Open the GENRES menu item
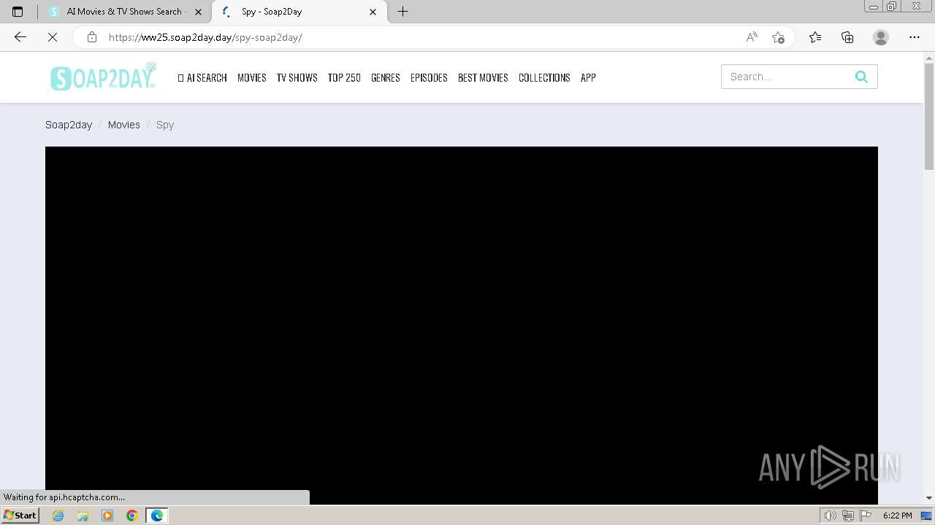Viewport: 935px width, 525px height. tap(385, 77)
